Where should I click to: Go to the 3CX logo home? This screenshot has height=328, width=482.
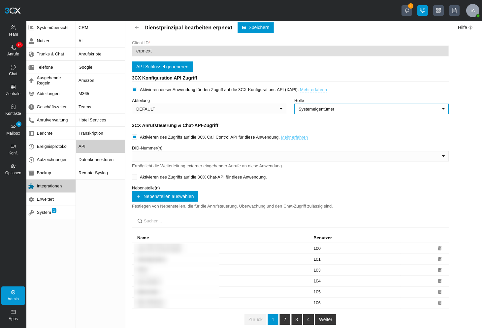click(13, 11)
